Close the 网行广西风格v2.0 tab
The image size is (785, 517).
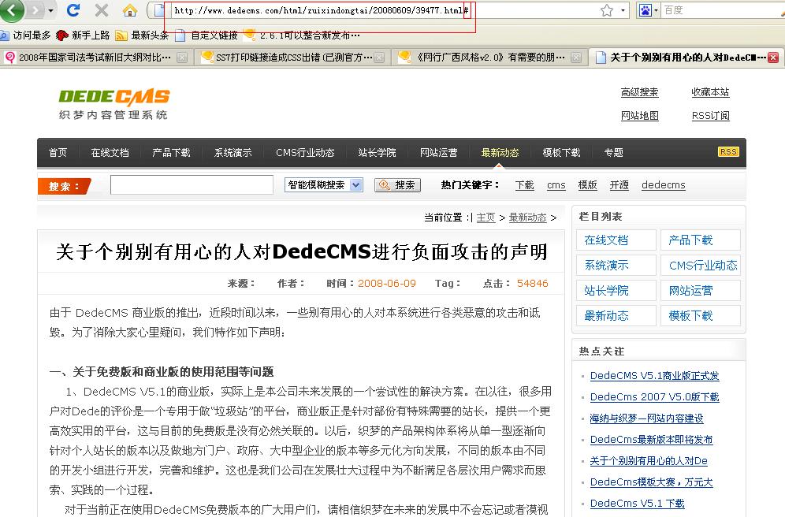(576, 58)
